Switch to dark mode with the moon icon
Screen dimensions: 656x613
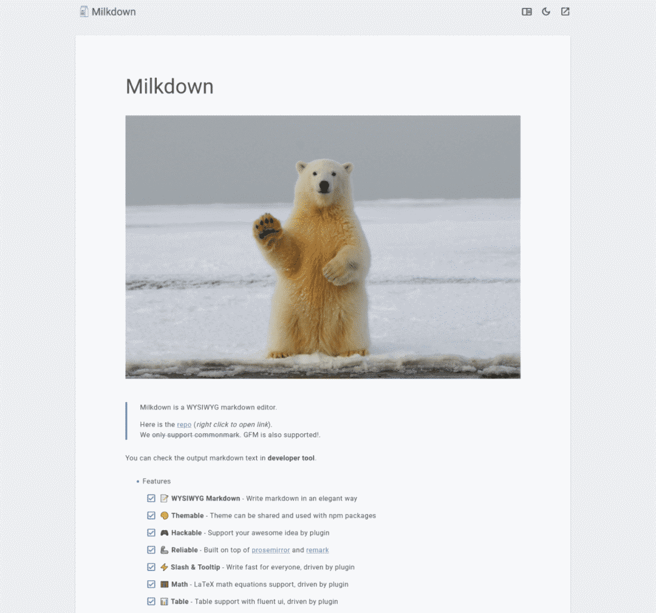pyautogui.click(x=546, y=12)
